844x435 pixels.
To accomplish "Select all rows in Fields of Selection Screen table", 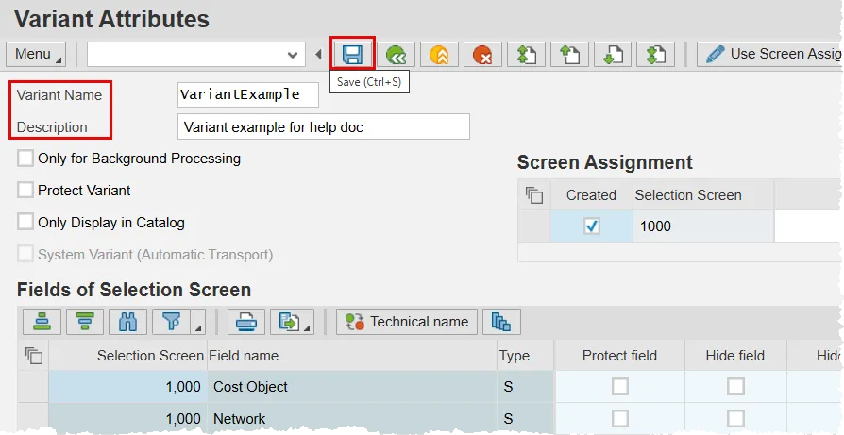I will pos(33,356).
